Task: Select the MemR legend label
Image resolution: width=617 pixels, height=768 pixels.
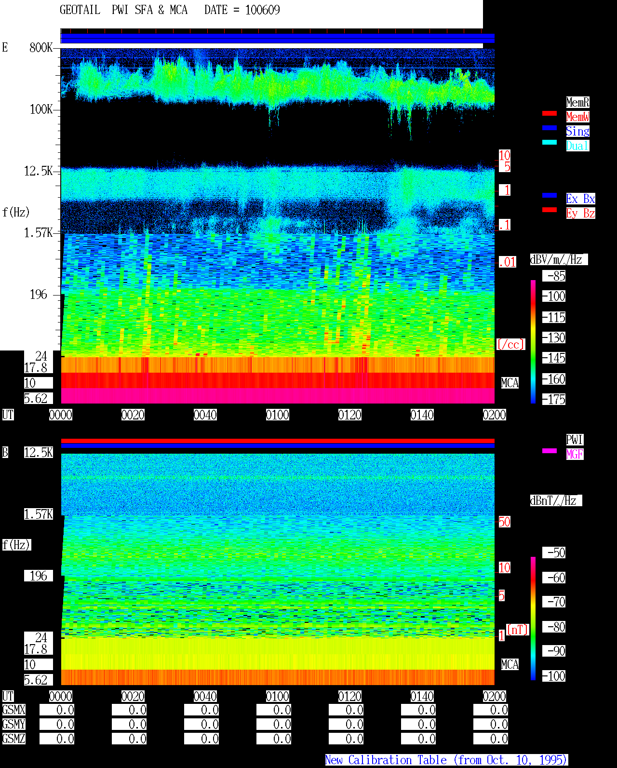Action: coord(577,102)
